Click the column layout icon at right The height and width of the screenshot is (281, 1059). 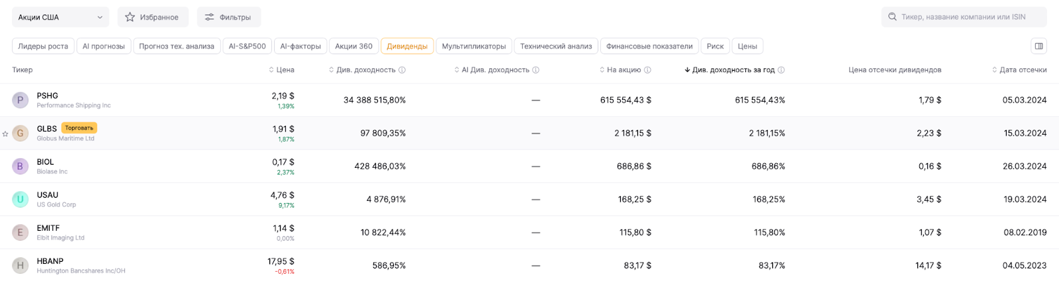(x=1038, y=46)
